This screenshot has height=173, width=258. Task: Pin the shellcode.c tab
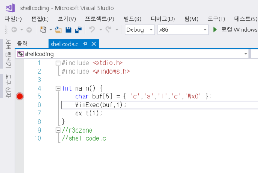(85, 44)
